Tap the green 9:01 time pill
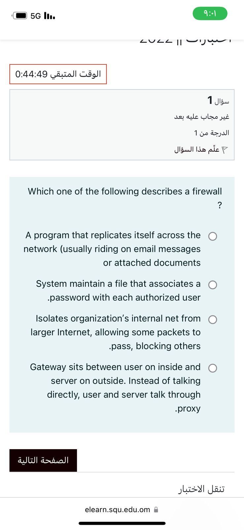Image resolution: width=244 pixels, height=530 pixels. pyautogui.click(x=210, y=14)
